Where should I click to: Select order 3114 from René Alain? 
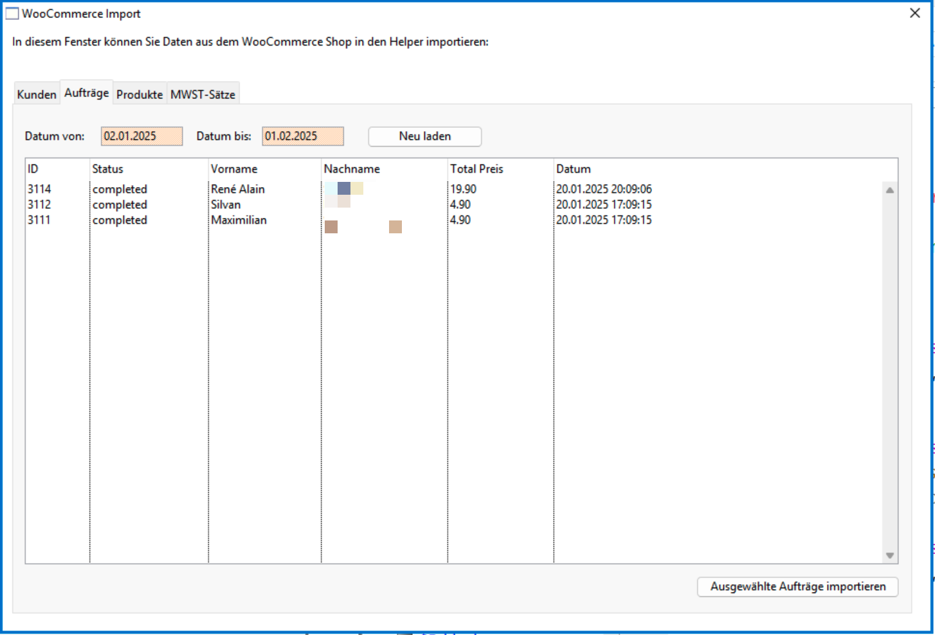[x=39, y=189]
